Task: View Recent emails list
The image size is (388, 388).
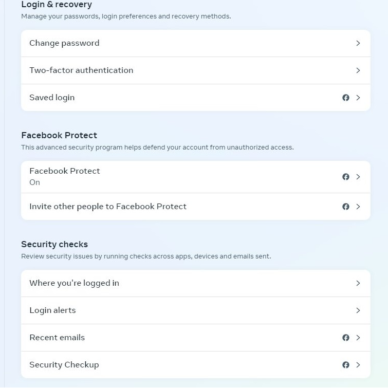Action: pos(196,338)
